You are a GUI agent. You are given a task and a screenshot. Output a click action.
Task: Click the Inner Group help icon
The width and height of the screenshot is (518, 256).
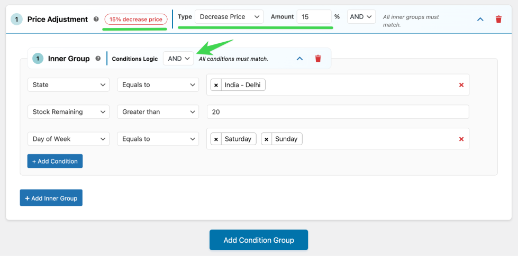point(98,59)
